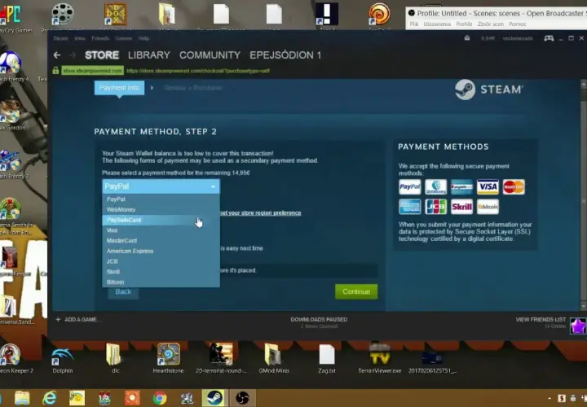Screen dimensions: 587x407
Task: Choose Skrill from the dropdown list
Action: (x=161, y=272)
